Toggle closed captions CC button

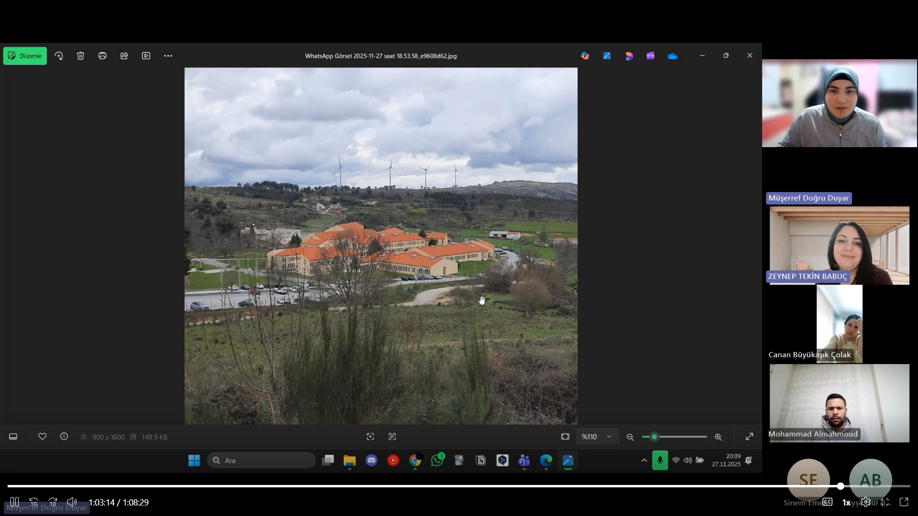828,502
